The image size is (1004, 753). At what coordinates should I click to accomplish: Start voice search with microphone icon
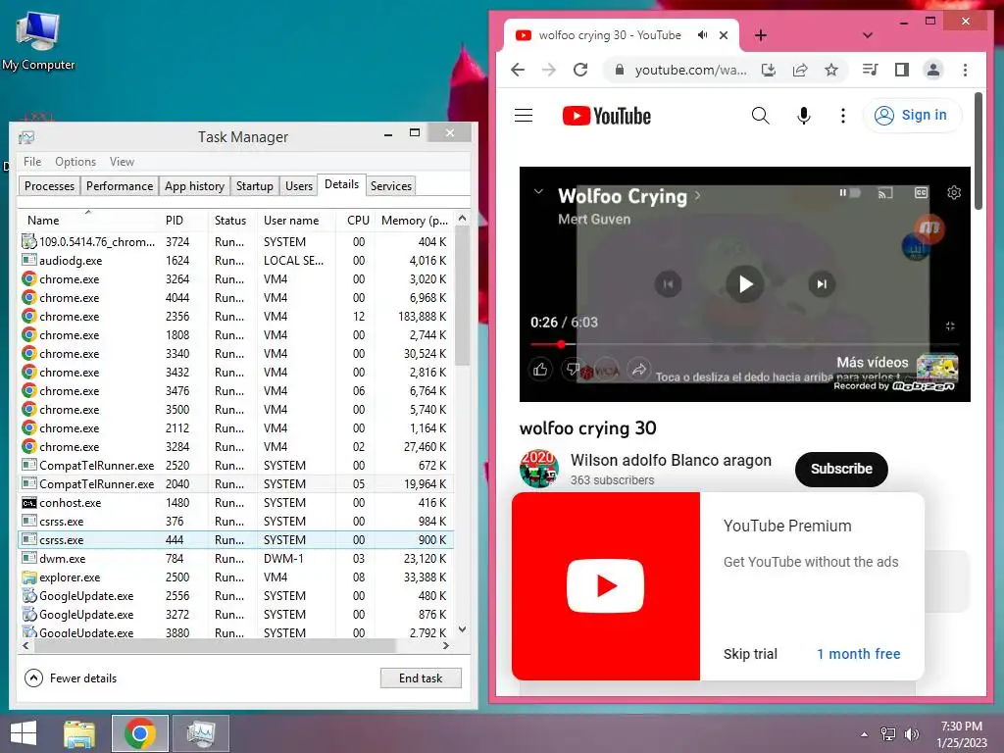pyautogui.click(x=804, y=116)
